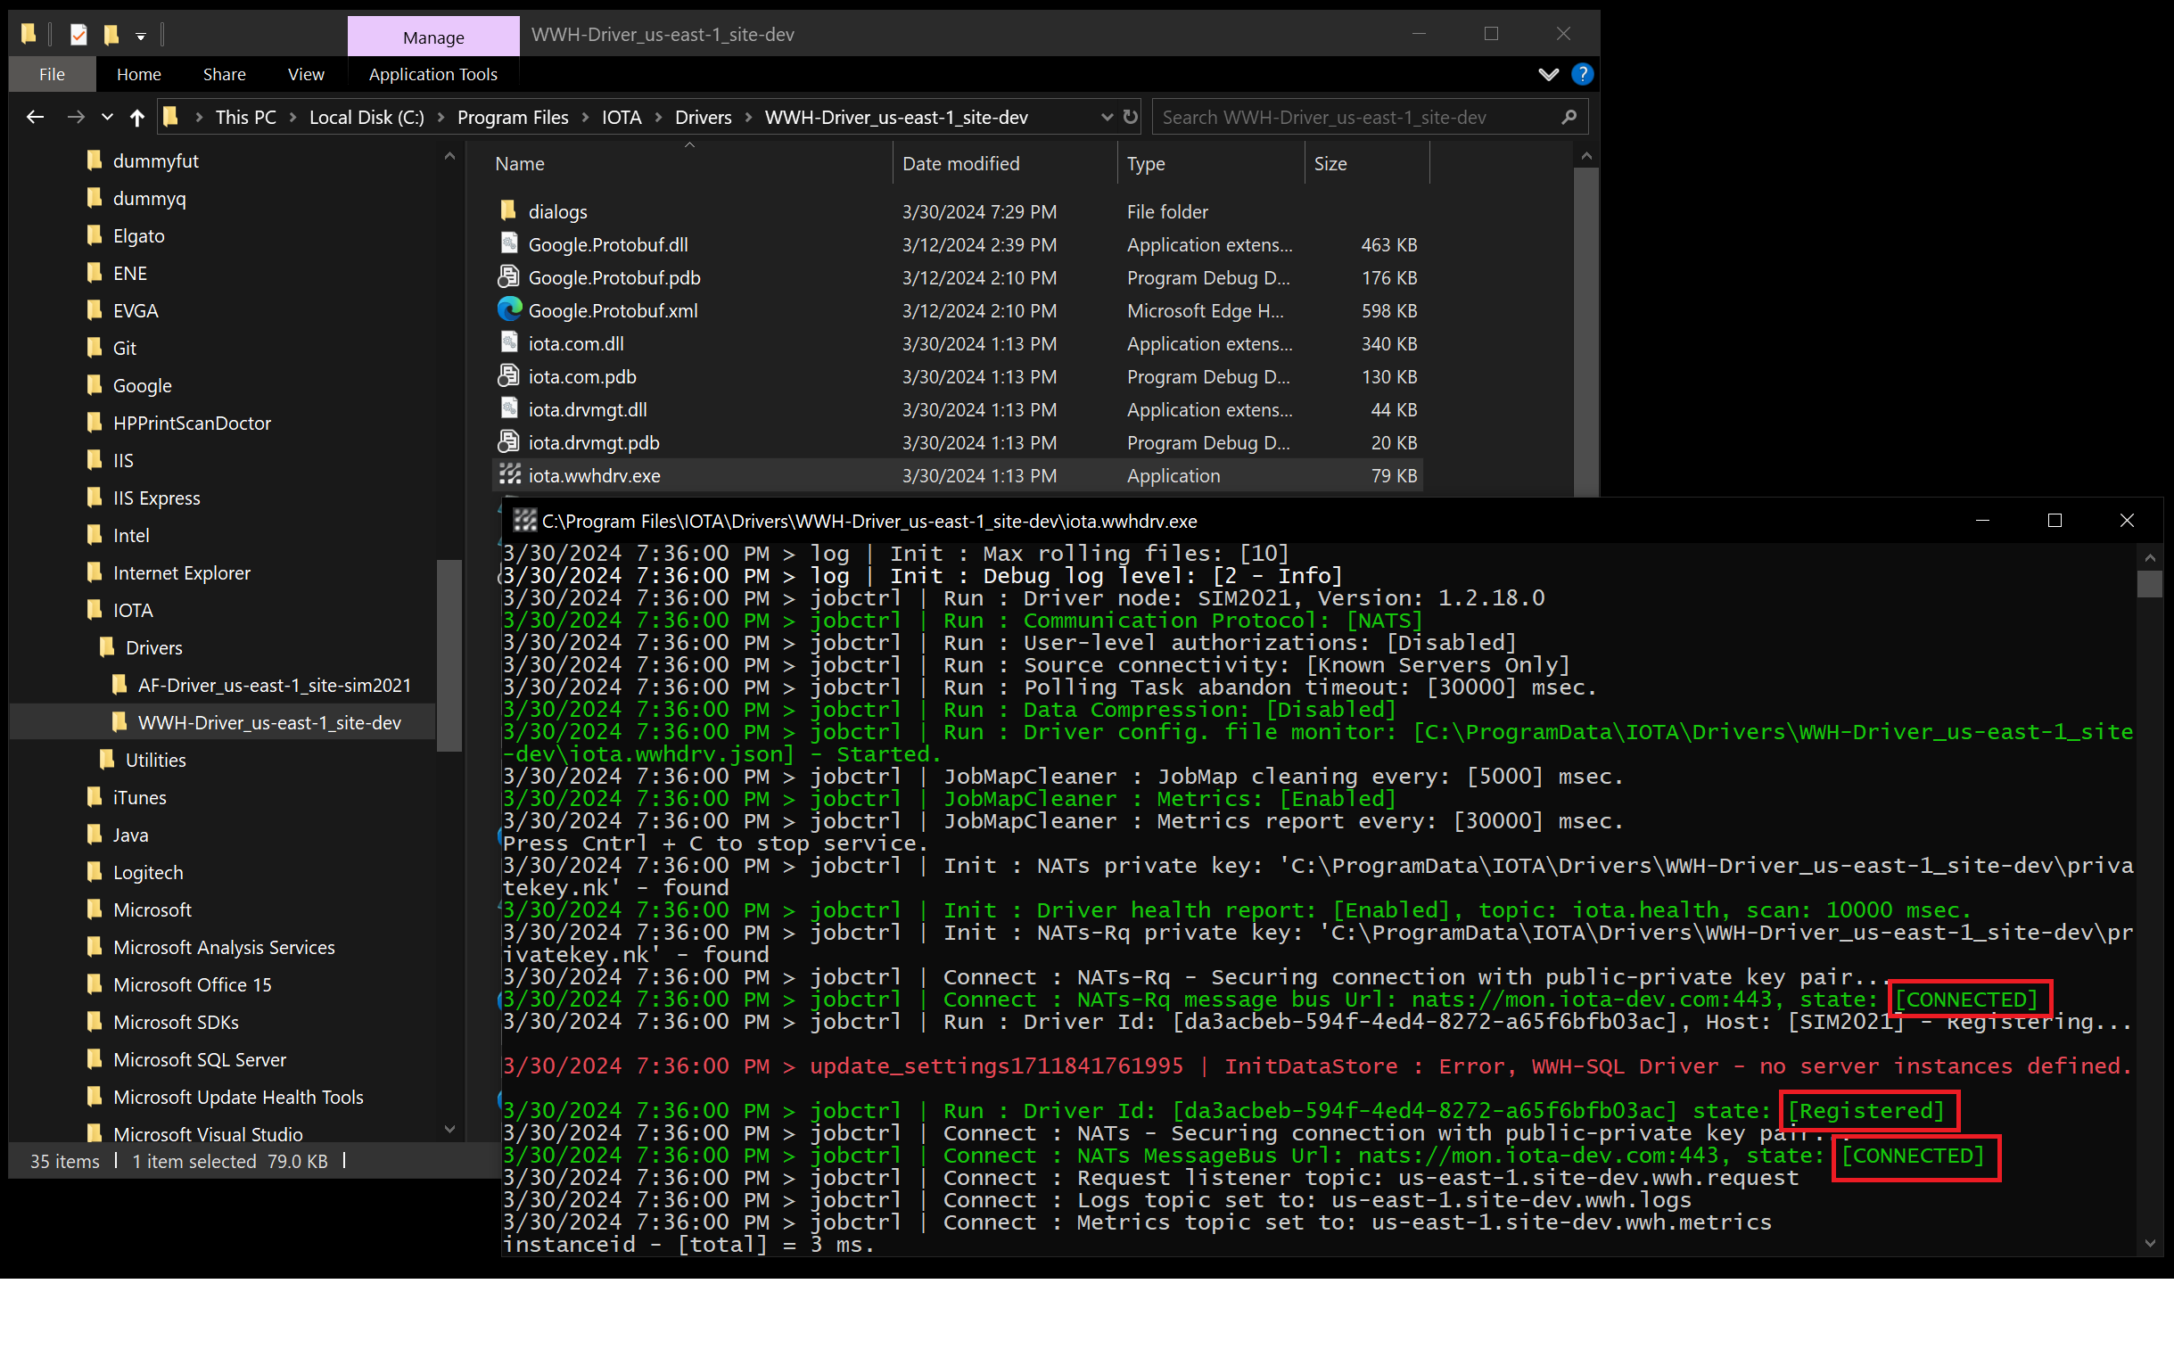Click IOTA breadcrumb in address bar
The image size is (2174, 1366).
(x=622, y=118)
